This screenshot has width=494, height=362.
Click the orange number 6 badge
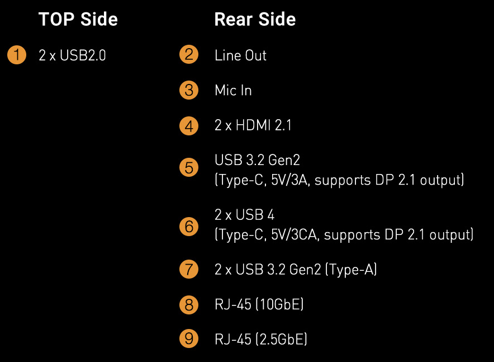[x=189, y=227]
